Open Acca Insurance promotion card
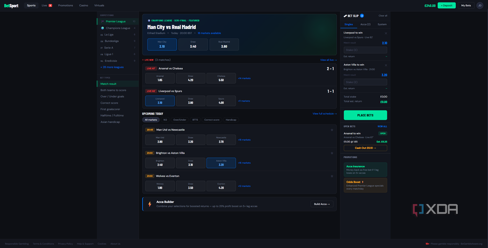Screen dimensions: 488x248 click(x=366, y=170)
